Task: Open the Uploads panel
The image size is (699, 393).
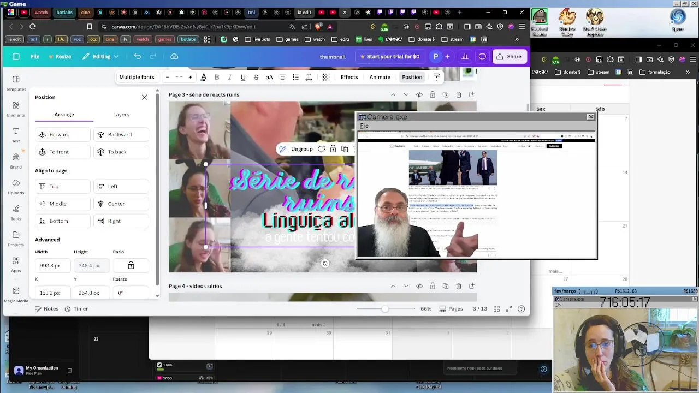Action: click(16, 187)
